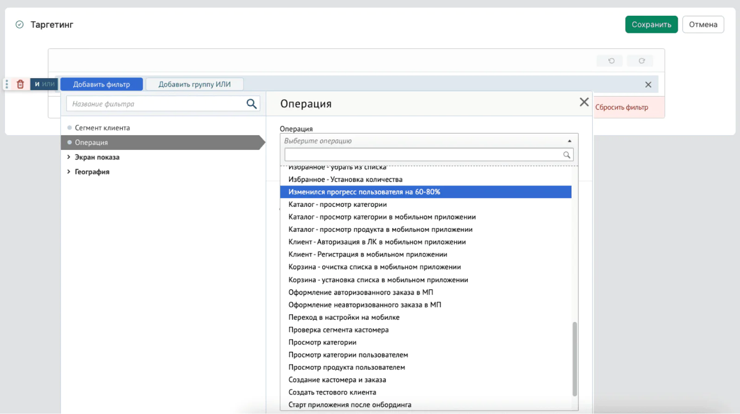
Task: Close the Операция panel with X
Action: pos(584,102)
